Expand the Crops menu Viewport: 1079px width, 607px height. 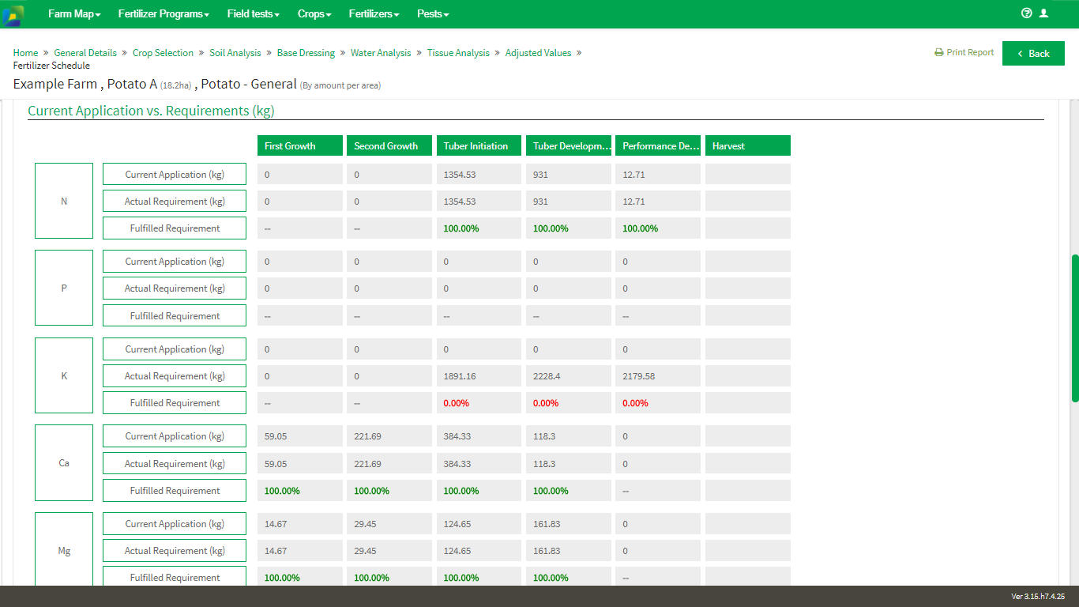(314, 14)
